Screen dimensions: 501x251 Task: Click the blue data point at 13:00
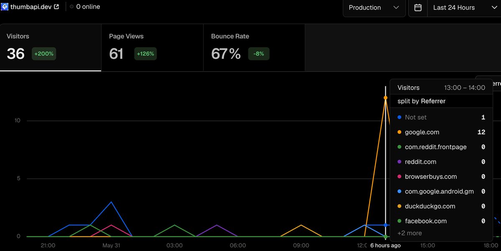(385, 225)
